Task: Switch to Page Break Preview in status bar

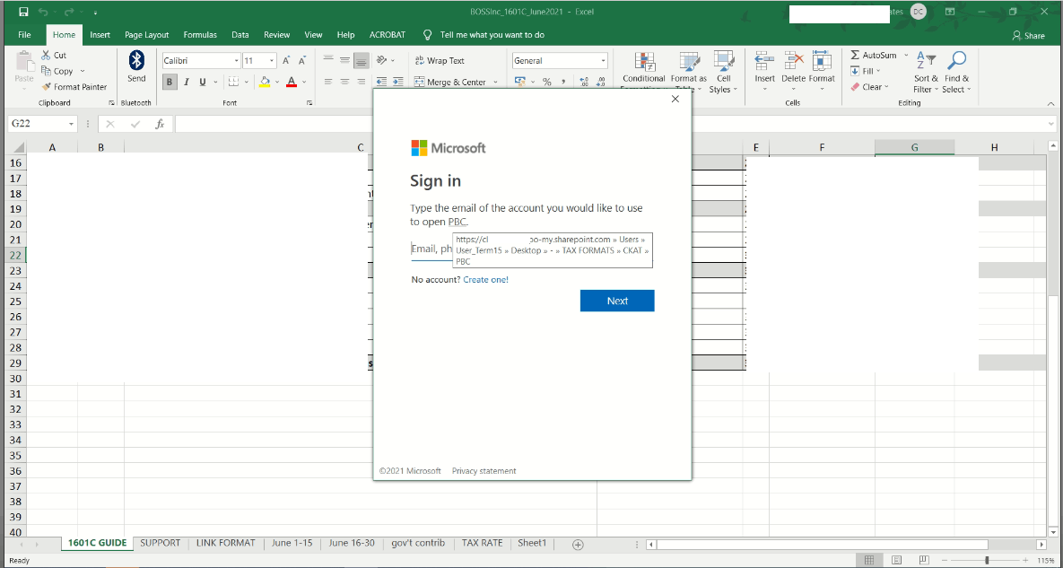Action: (923, 561)
